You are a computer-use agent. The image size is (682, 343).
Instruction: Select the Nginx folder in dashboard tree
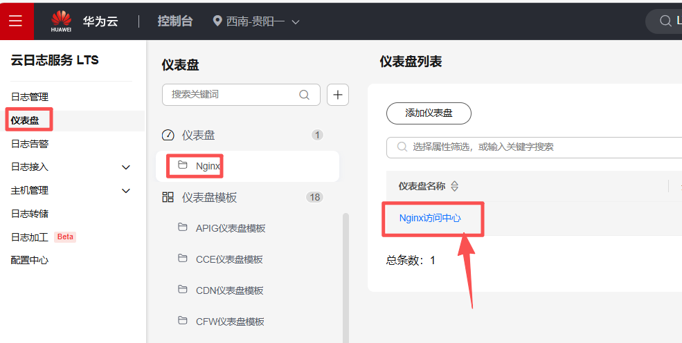(207, 165)
